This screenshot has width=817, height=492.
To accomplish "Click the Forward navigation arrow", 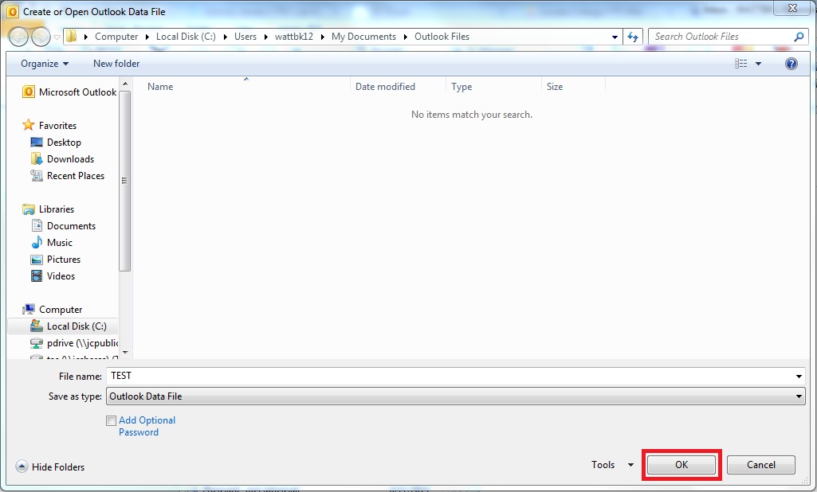I will pyautogui.click(x=41, y=37).
